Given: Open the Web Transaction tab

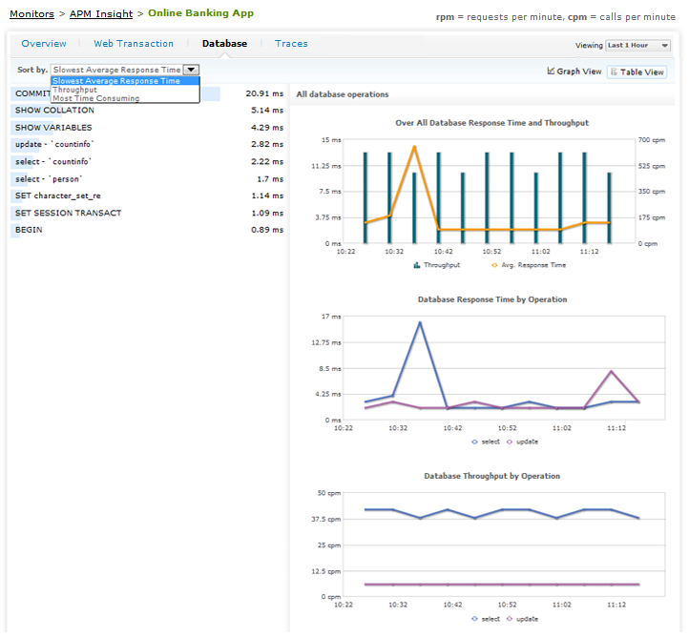Looking at the screenshot, I should coord(134,44).
